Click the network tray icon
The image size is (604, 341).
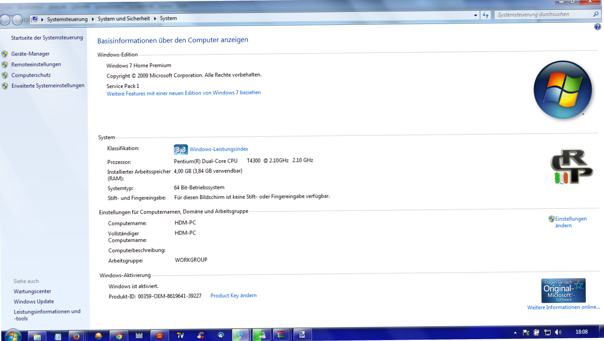(x=548, y=332)
